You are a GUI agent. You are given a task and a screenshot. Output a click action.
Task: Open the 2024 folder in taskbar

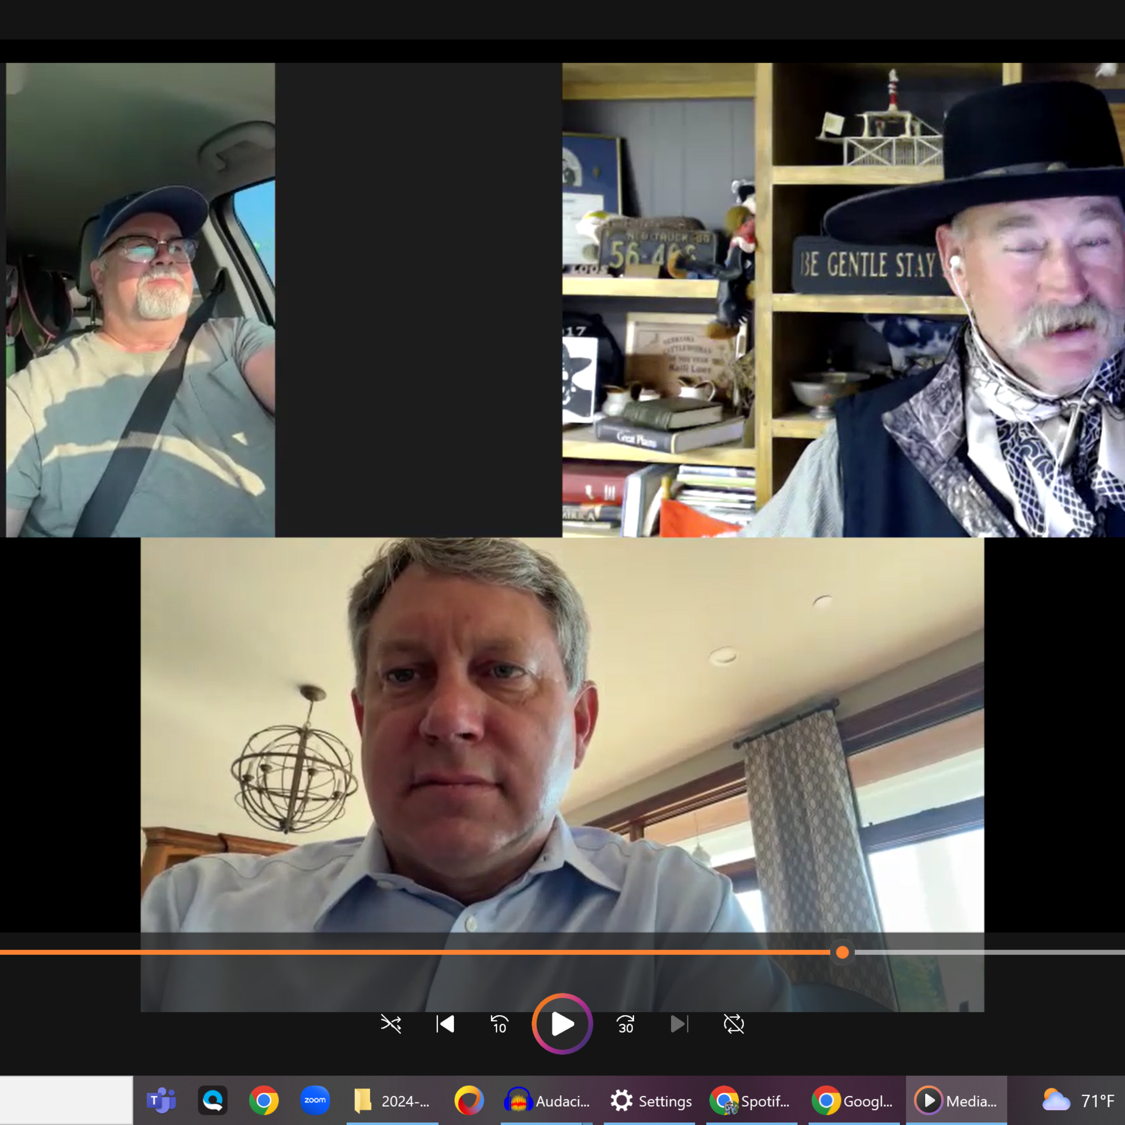pyautogui.click(x=392, y=1101)
